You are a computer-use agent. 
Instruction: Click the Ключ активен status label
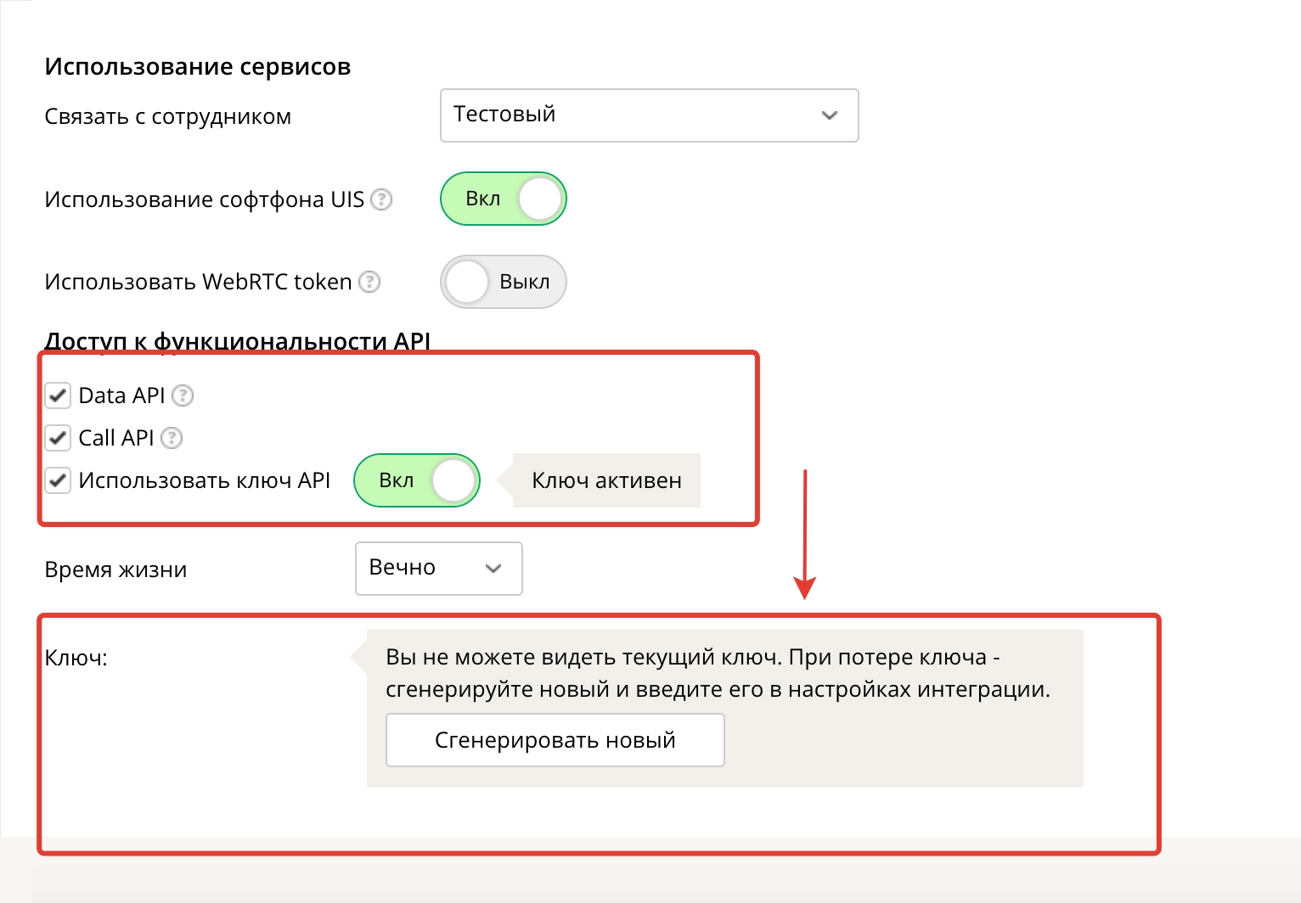pos(606,480)
